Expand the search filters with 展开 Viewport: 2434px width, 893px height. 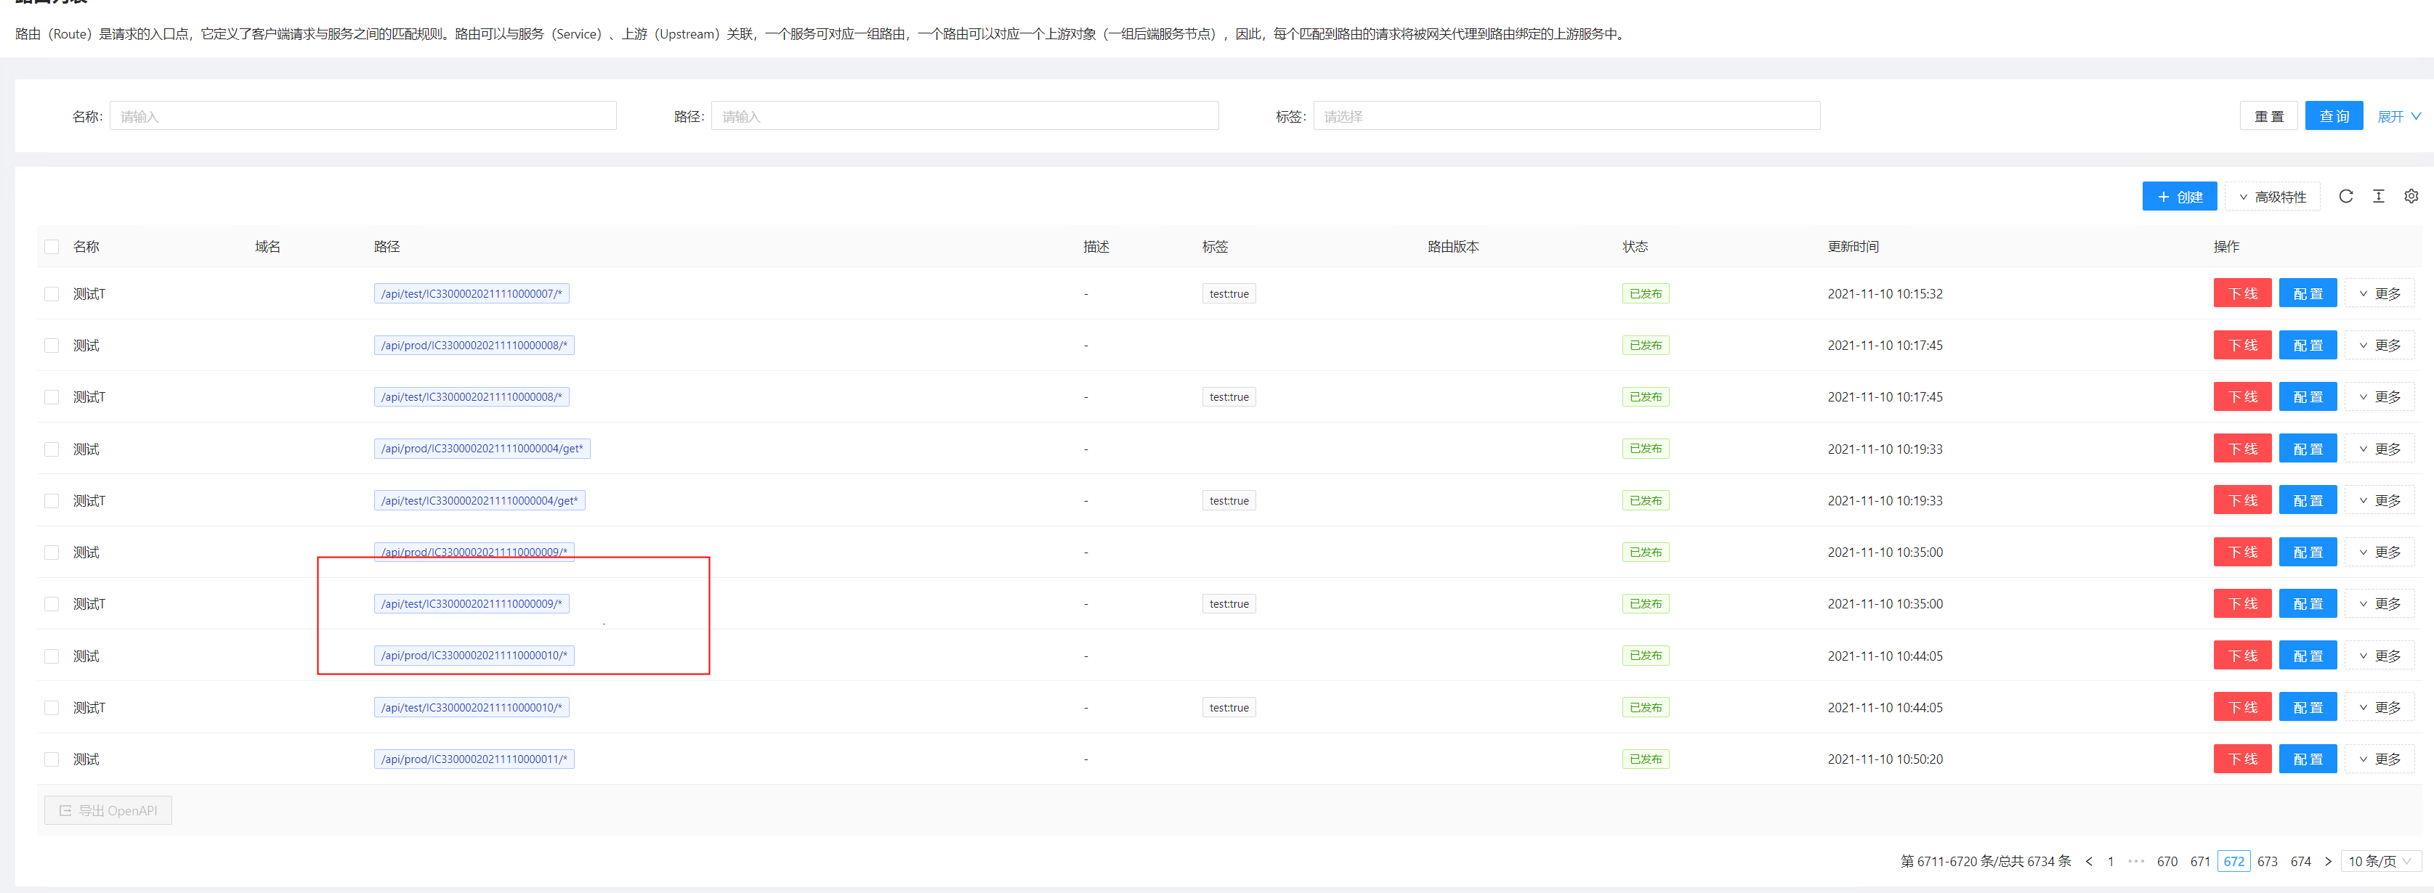[x=2398, y=116]
